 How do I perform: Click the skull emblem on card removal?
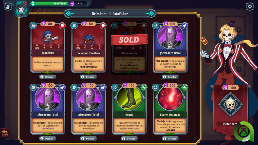(x=231, y=104)
